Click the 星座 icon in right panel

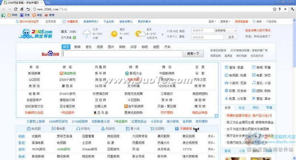click(x=254, y=99)
